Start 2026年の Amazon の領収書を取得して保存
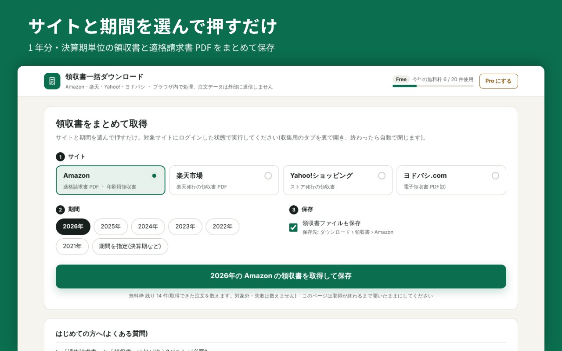Image resolution: width=562 pixels, height=351 pixels. tap(281, 276)
